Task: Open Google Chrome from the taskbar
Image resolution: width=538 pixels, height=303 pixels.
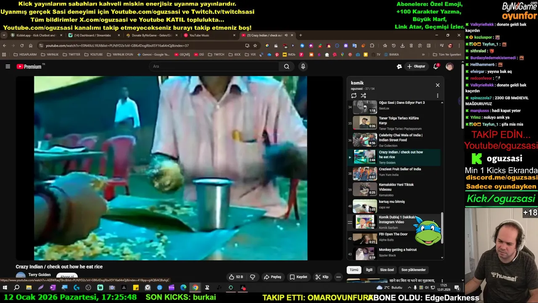Action: click(195, 288)
